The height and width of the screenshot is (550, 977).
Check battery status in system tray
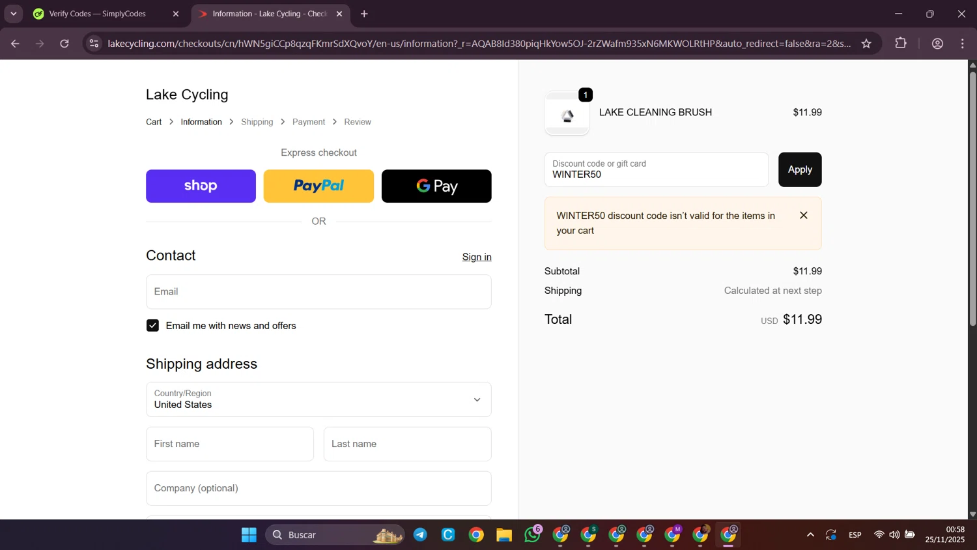tap(910, 535)
